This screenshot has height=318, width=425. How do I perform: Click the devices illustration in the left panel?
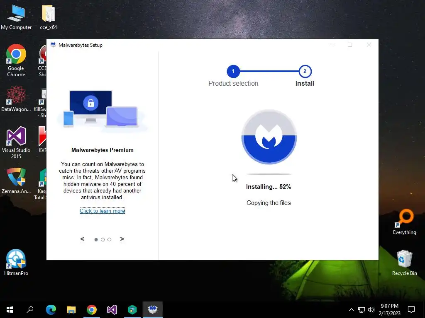[102, 111]
